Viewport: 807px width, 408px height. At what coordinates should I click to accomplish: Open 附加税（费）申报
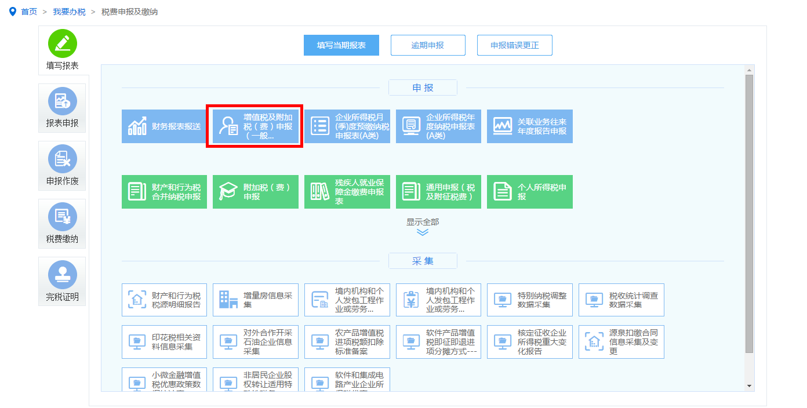[255, 191]
